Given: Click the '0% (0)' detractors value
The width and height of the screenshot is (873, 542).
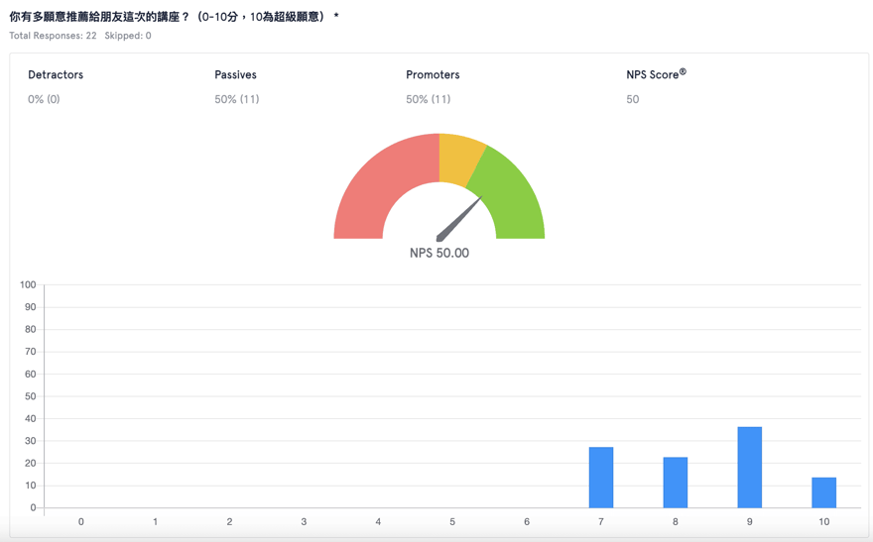Looking at the screenshot, I should 44,99.
